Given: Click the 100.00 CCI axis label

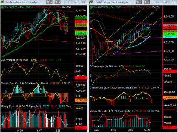Looking at the screenshot, I should pos(80,66).
